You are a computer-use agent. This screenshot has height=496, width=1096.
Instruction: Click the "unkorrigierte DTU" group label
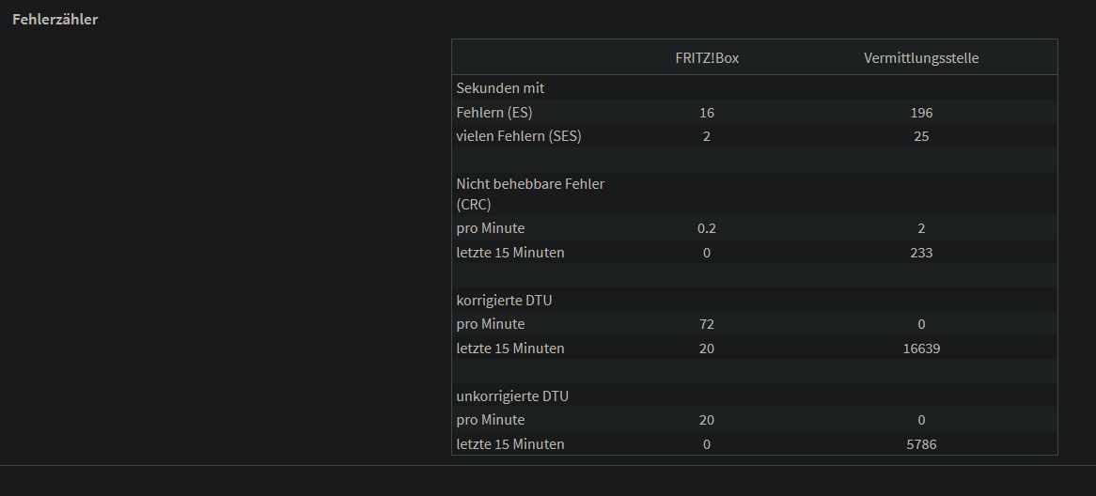[512, 396]
